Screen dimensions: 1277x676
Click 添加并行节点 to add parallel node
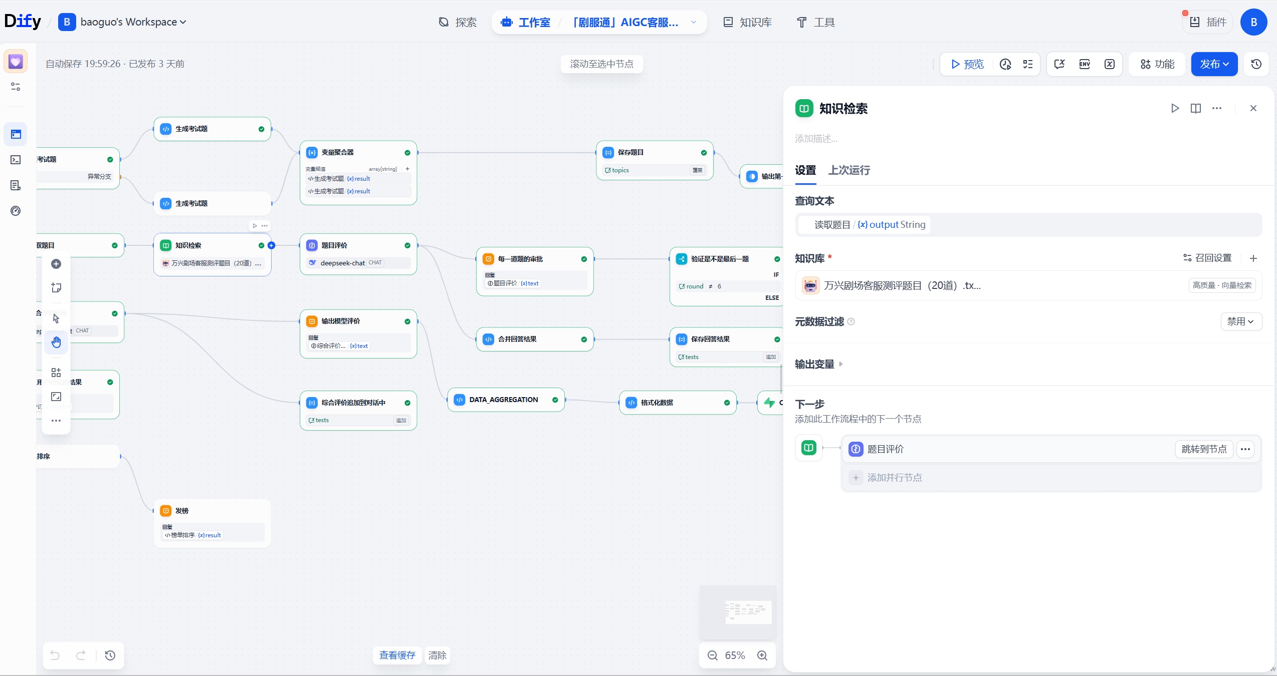1051,478
